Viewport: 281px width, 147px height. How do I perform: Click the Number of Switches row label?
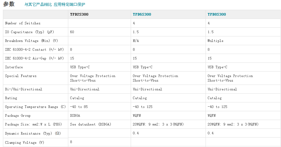[x=23, y=23]
